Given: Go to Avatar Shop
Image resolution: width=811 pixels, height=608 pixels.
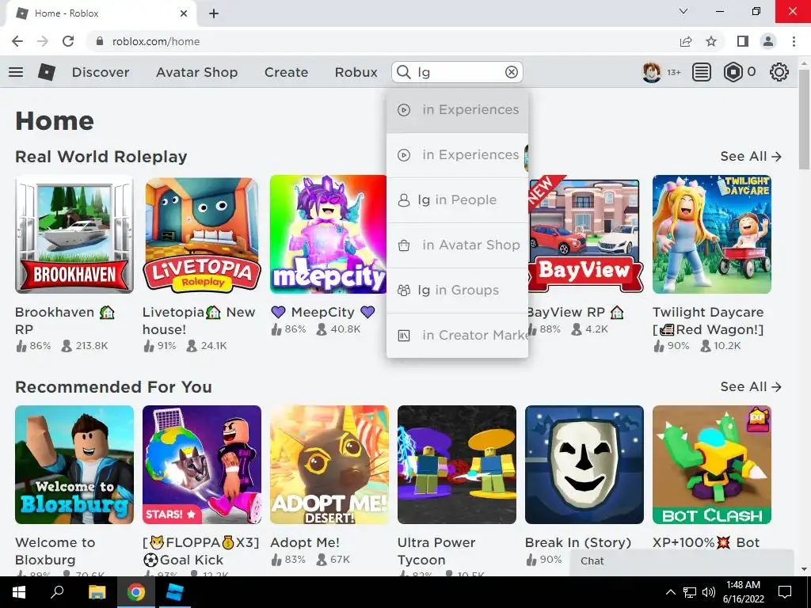Looking at the screenshot, I should point(196,72).
